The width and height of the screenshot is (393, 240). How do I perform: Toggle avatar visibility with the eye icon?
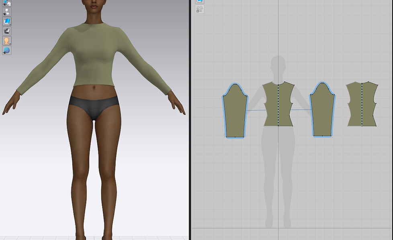(6, 12)
